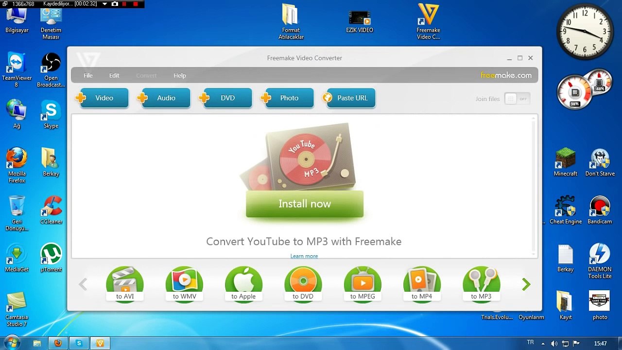622x350 pixels.
Task: Click the Paste URL button
Action: click(349, 98)
